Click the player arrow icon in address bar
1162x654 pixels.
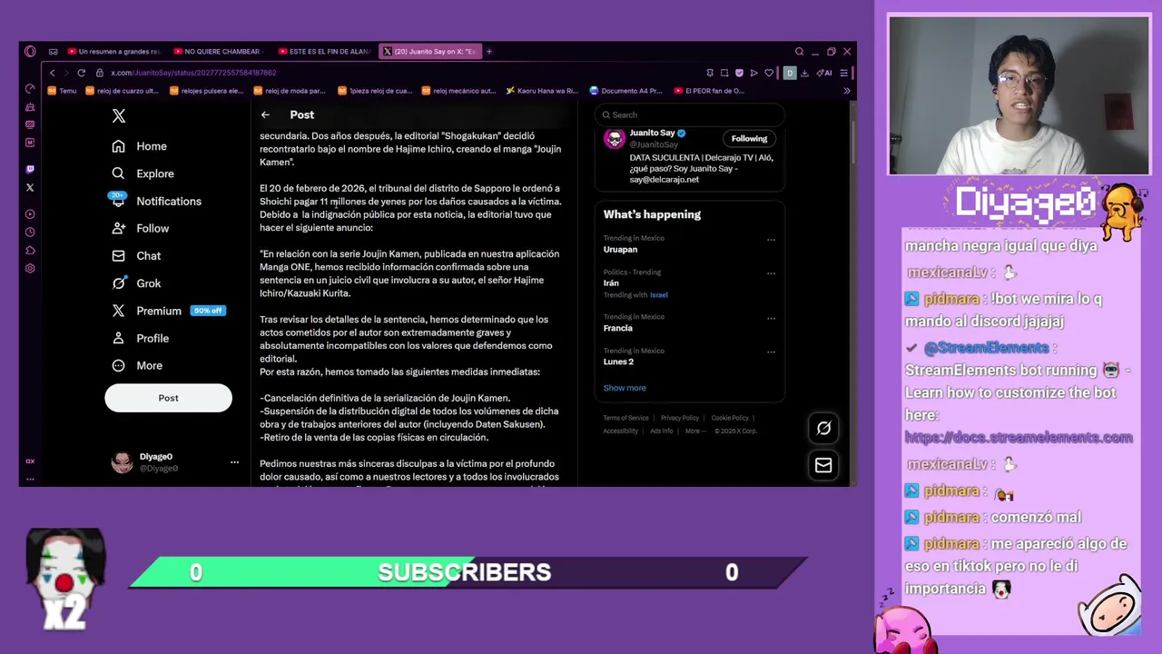[x=753, y=73]
